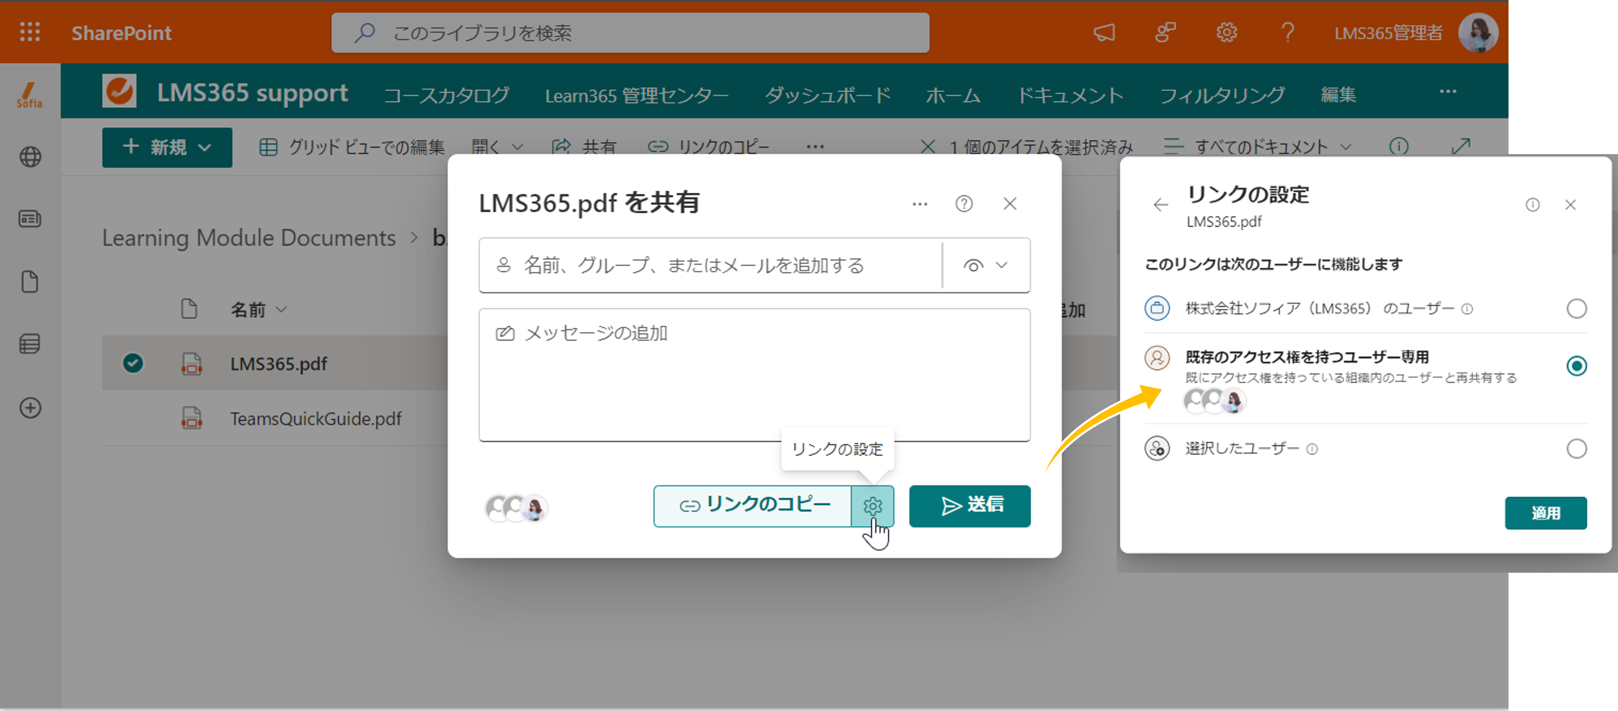Open the LMS365.pdf file name
The image size is (1618, 711).
coord(278,363)
